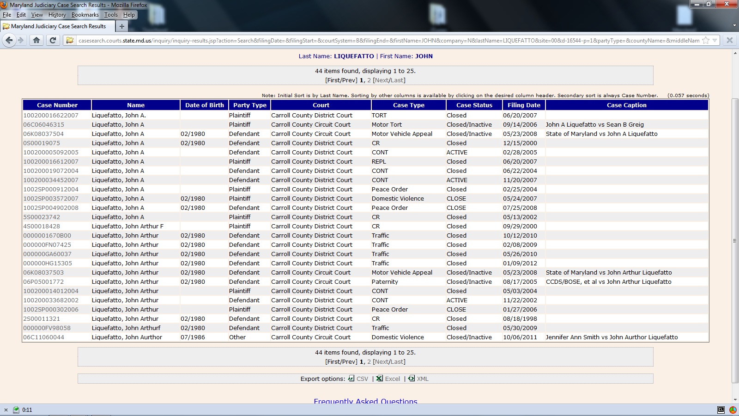The image size is (739, 416).
Task: Open case number 5S00023742
Action: point(42,217)
